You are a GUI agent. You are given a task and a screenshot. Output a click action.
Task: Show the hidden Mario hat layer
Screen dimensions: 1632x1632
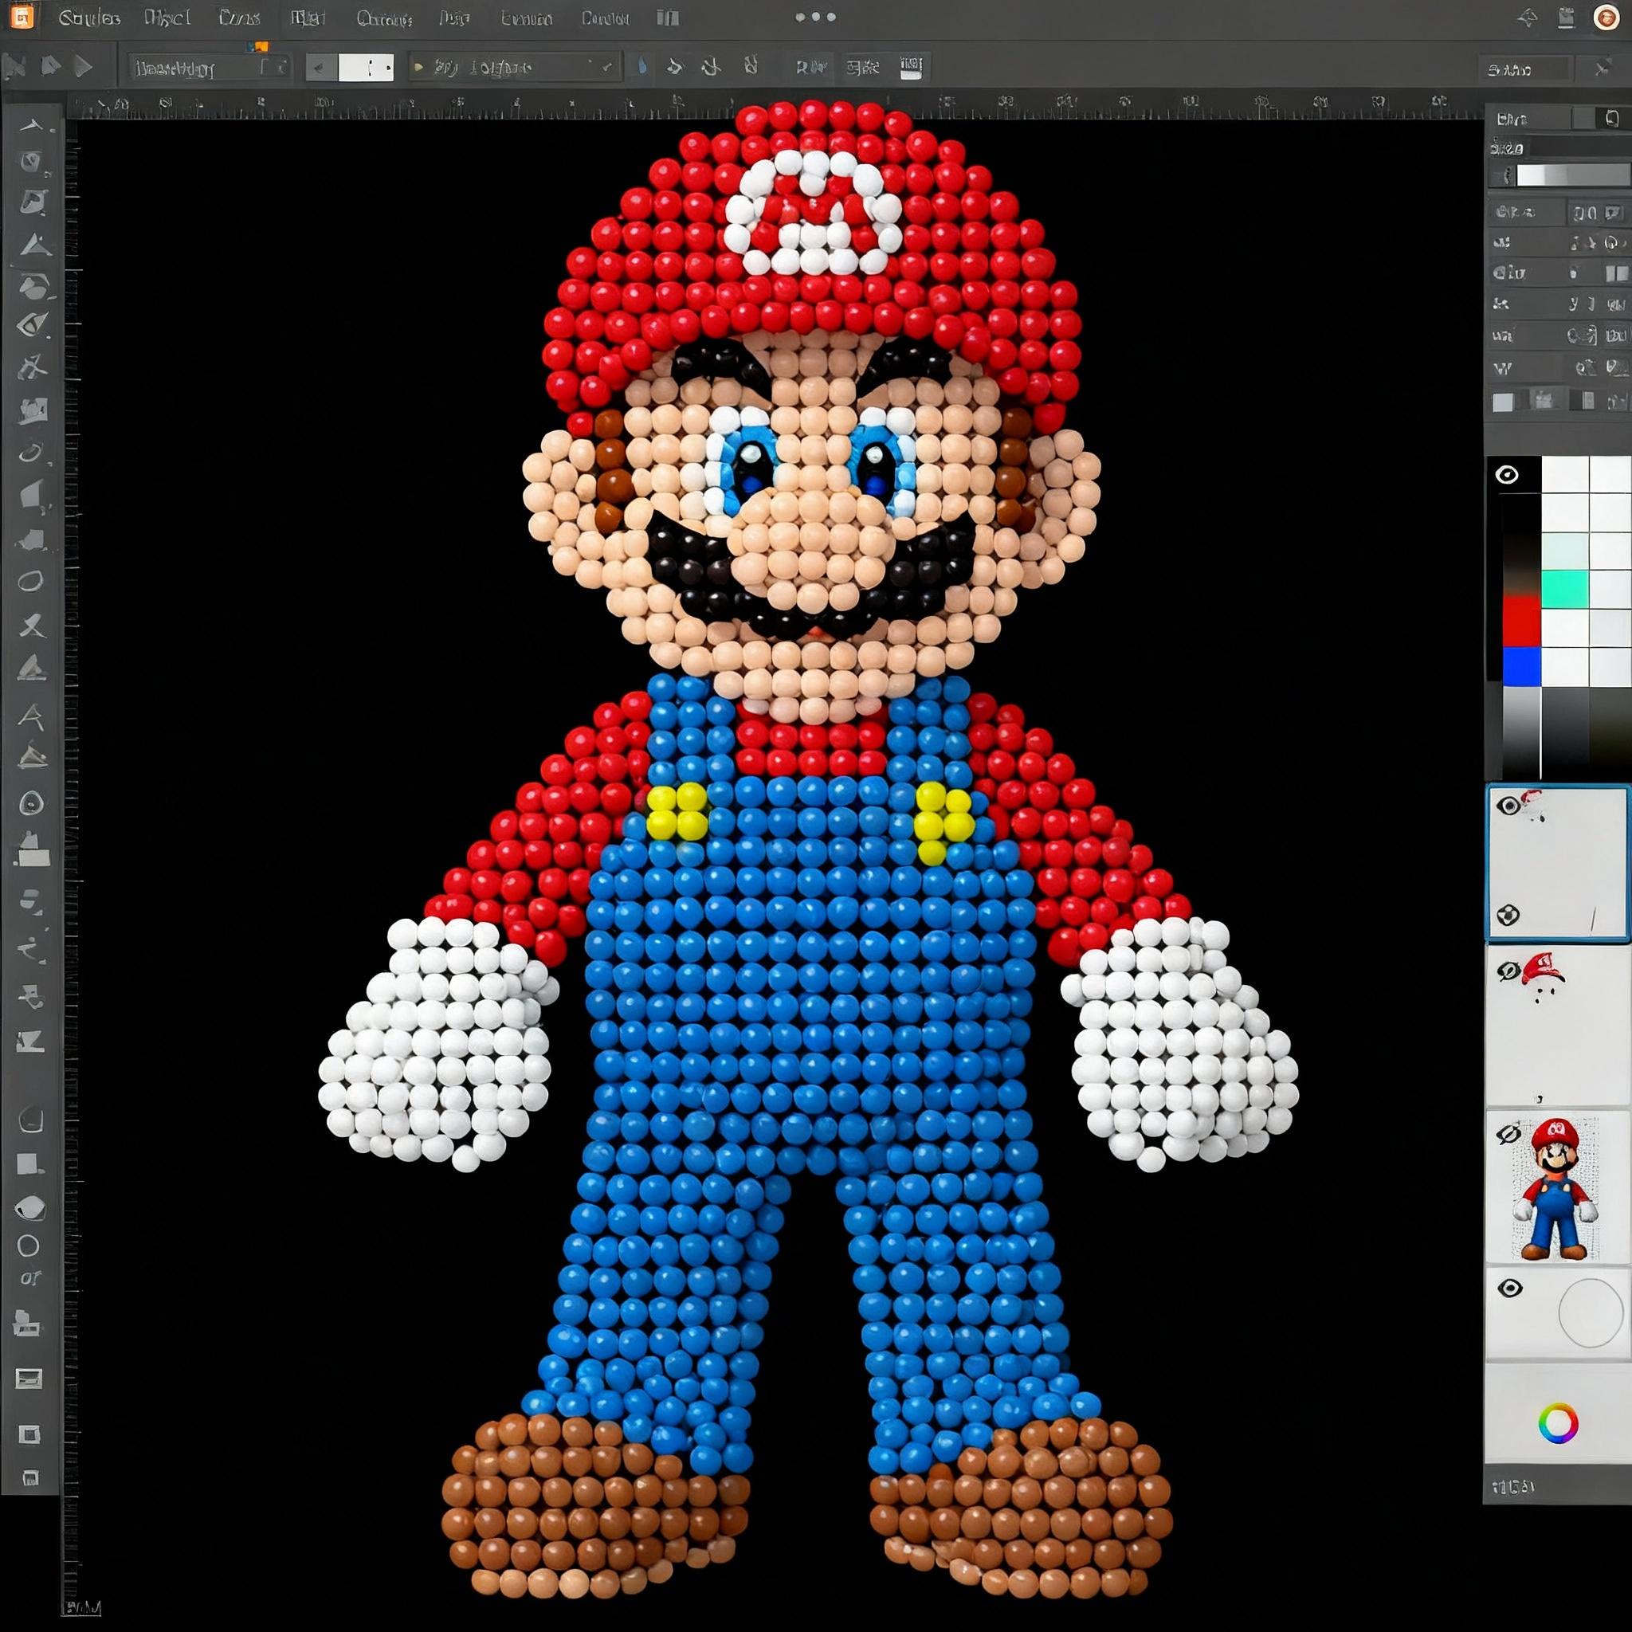1508,971
